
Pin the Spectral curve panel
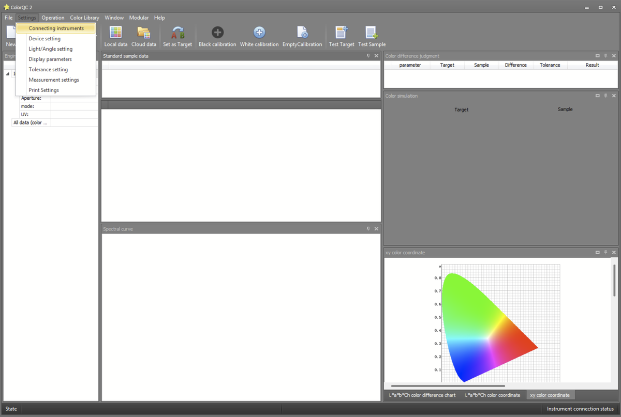[x=368, y=229]
